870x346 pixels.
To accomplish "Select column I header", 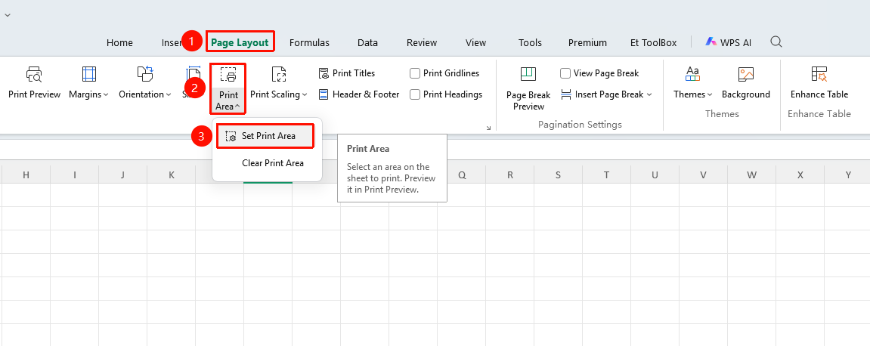I will click(x=74, y=175).
